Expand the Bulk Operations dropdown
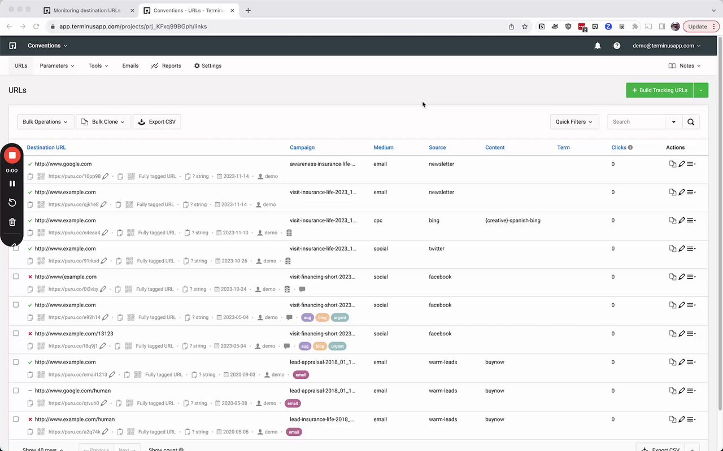The image size is (723, 451). point(45,122)
